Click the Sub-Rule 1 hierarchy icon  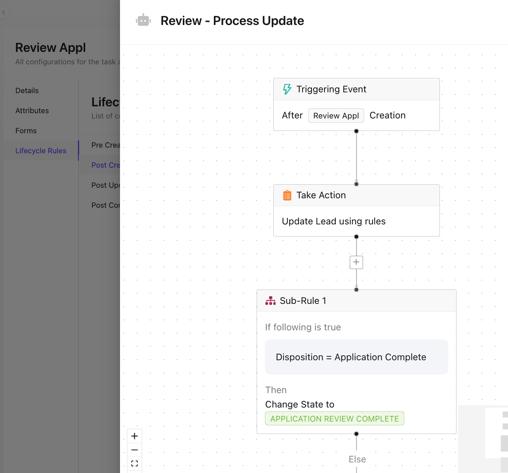pos(270,301)
